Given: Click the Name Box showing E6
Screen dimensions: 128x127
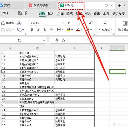Looking at the screenshot, I should click(20, 40).
